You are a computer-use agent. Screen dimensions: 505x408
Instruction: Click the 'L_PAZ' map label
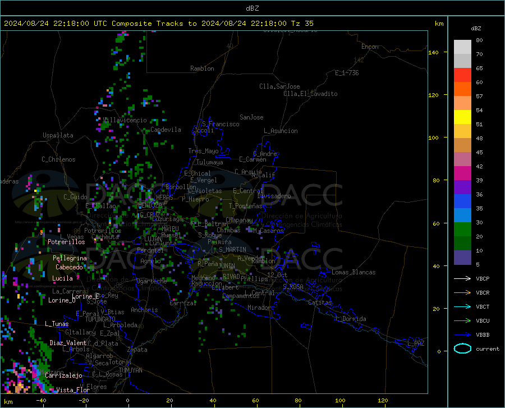[x=416, y=343]
